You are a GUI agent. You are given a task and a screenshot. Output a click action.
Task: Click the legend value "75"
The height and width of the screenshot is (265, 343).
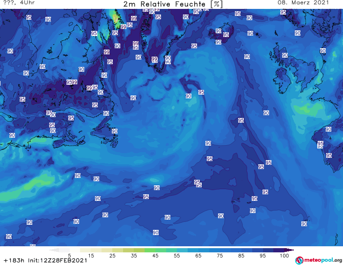tap(219, 256)
